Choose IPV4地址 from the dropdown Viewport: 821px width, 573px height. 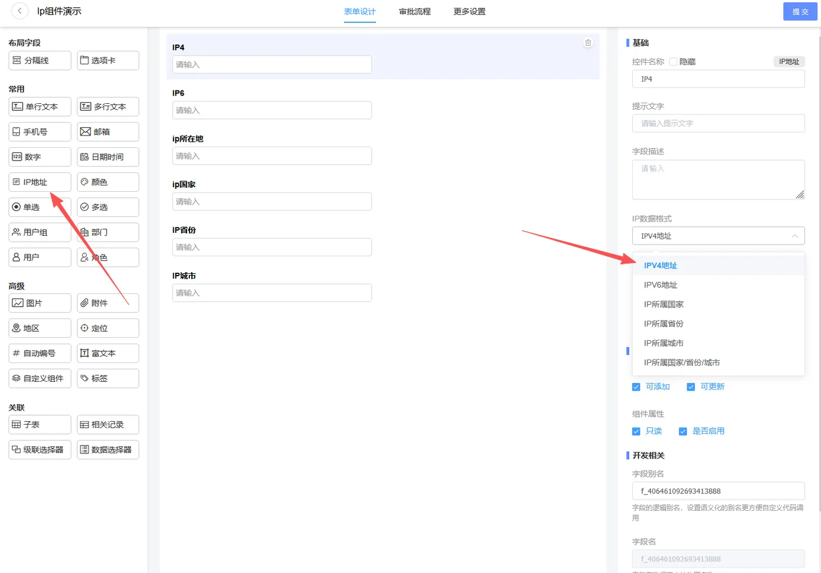[718, 266]
